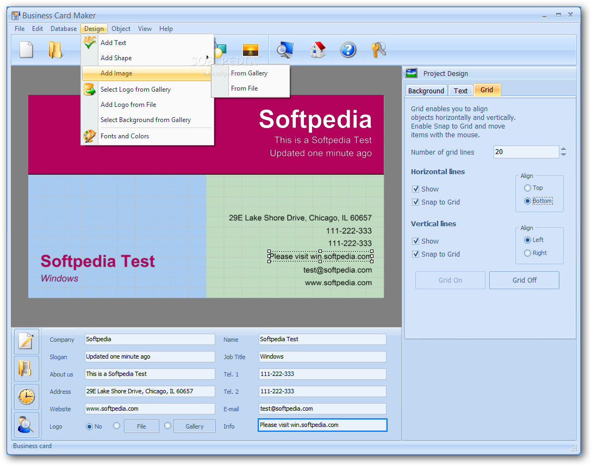Toggle Snap to Grid under Vertical lines
Screen dimensions: 592x466
coord(415,254)
